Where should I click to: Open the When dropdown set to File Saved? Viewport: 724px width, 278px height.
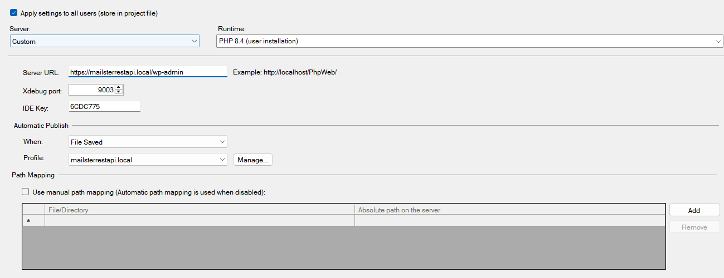(x=147, y=142)
